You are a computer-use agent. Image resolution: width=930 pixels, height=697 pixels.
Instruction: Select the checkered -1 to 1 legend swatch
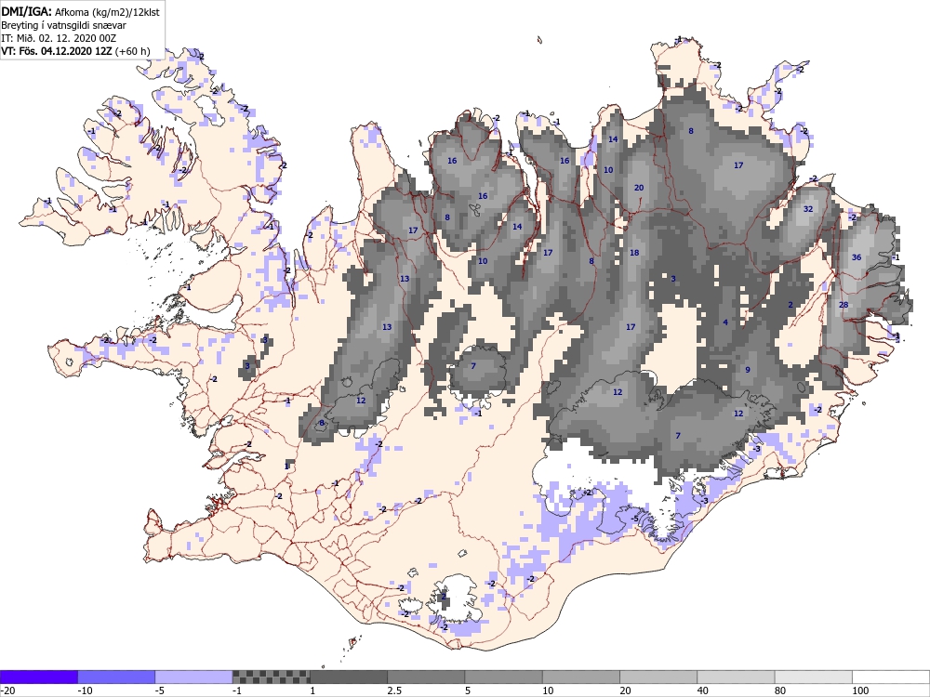[271, 677]
